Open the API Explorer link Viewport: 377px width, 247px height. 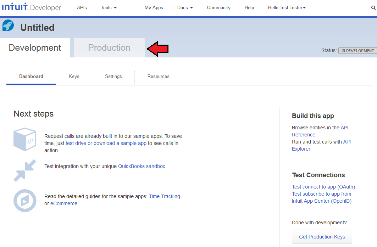point(321,145)
